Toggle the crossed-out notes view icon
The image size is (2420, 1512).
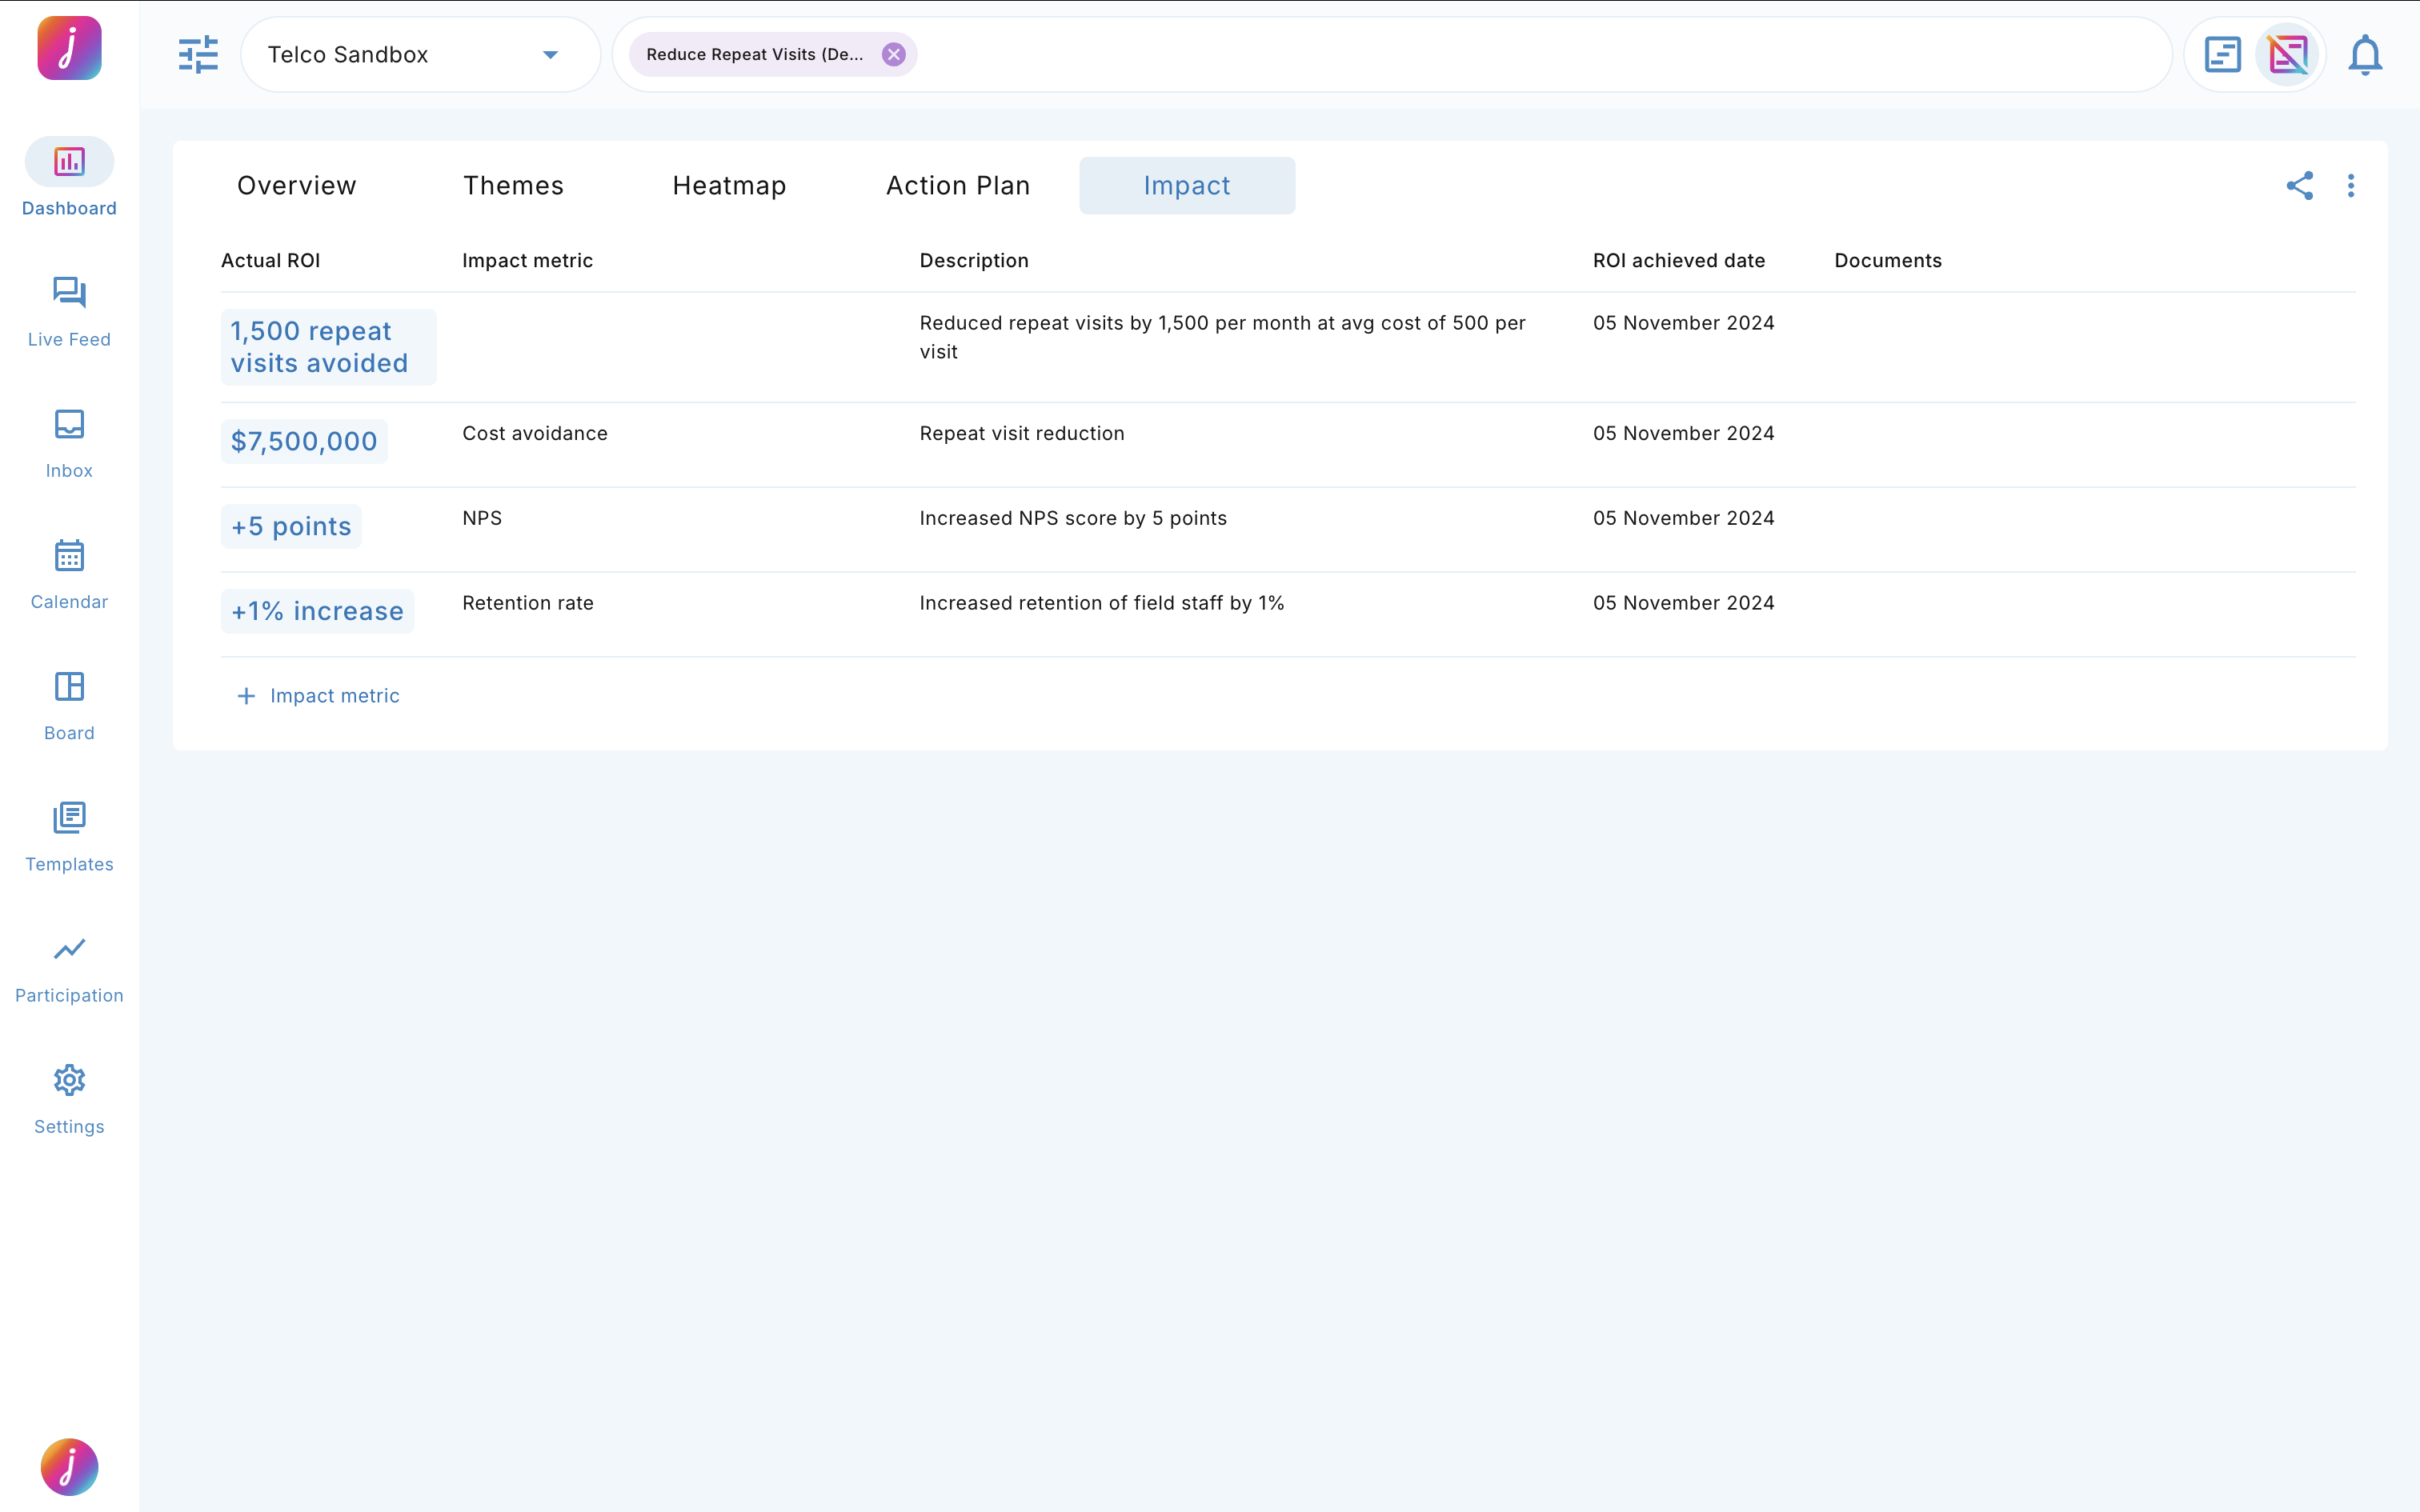point(2288,55)
